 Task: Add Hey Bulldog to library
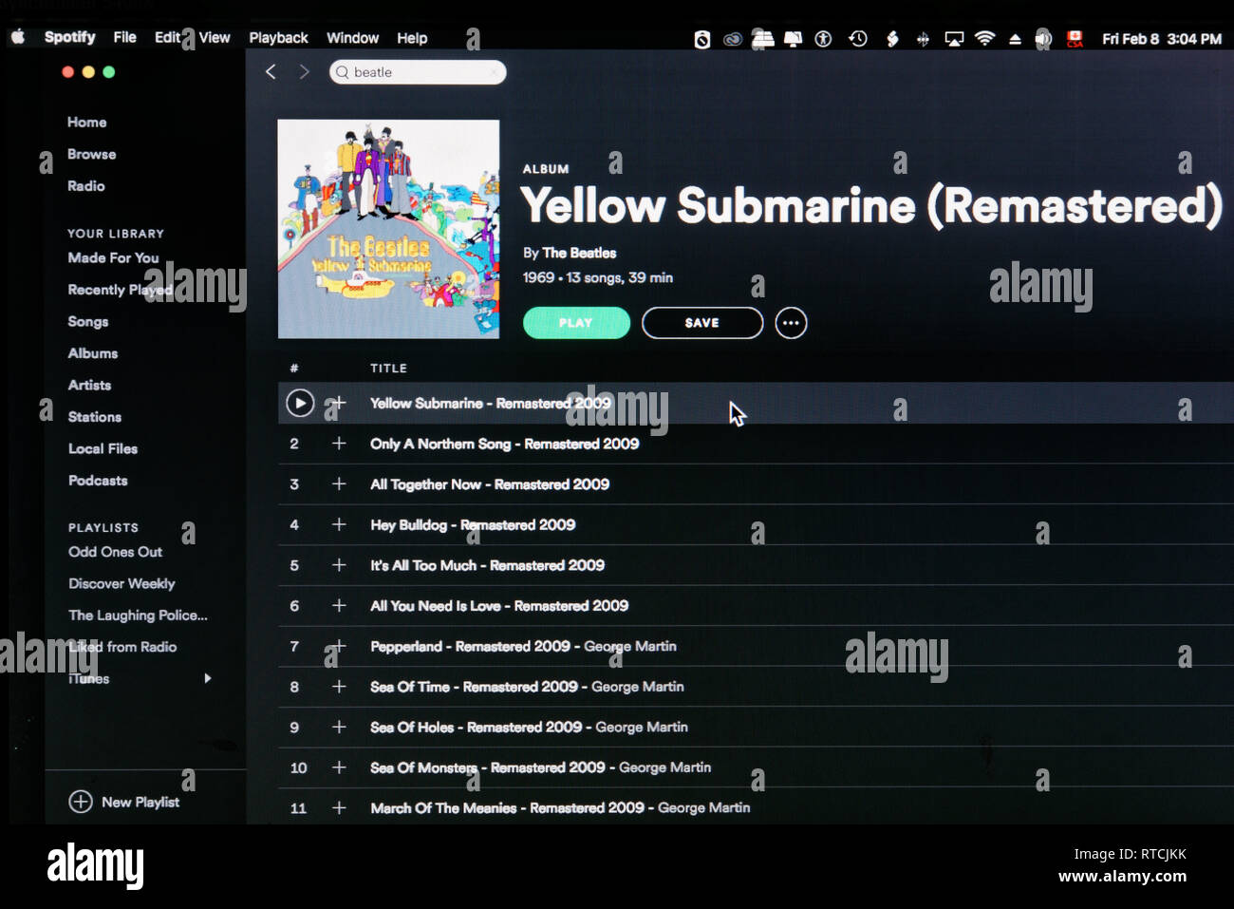click(x=339, y=524)
